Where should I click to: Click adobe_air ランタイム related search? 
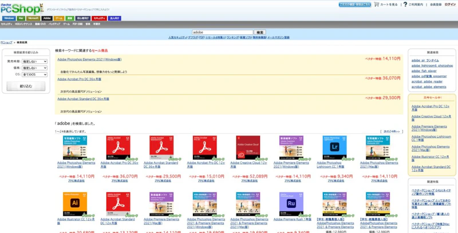(425, 61)
